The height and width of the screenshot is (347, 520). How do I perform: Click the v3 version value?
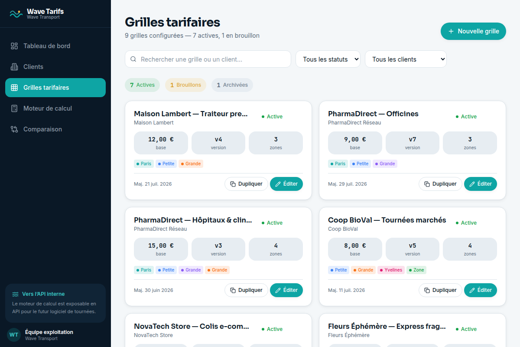tap(218, 246)
